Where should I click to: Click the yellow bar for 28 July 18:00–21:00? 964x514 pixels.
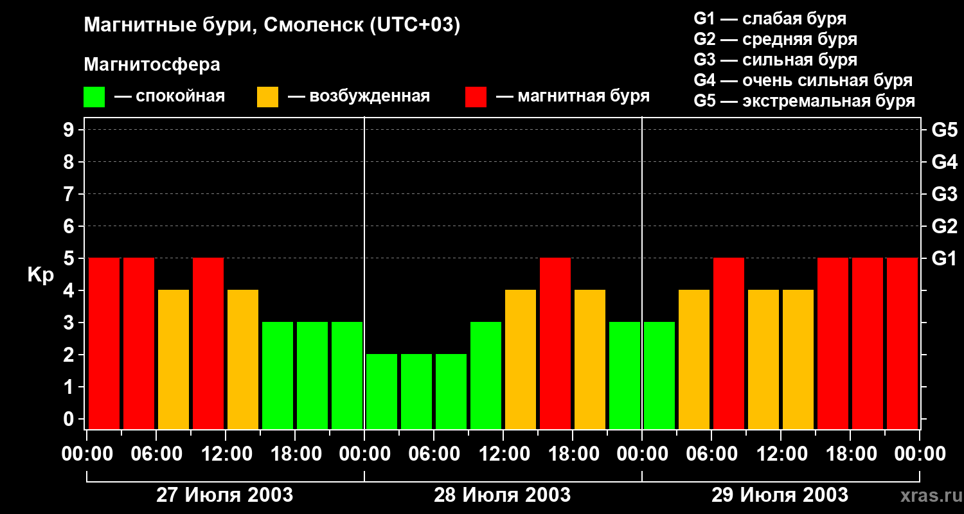(590, 359)
